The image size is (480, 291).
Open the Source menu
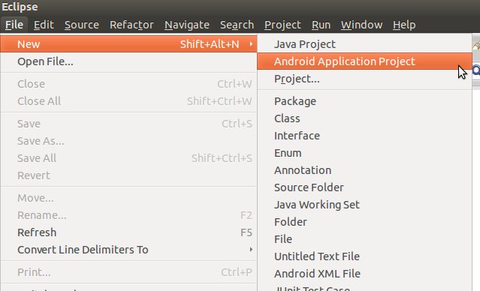pyautogui.click(x=82, y=25)
